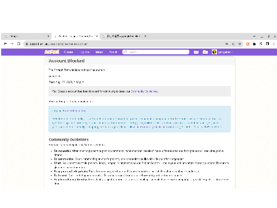Image resolution: width=277 pixels, height=208 pixels.
Task: Open Explore in the Scratch navbar
Action: [x=84, y=52]
